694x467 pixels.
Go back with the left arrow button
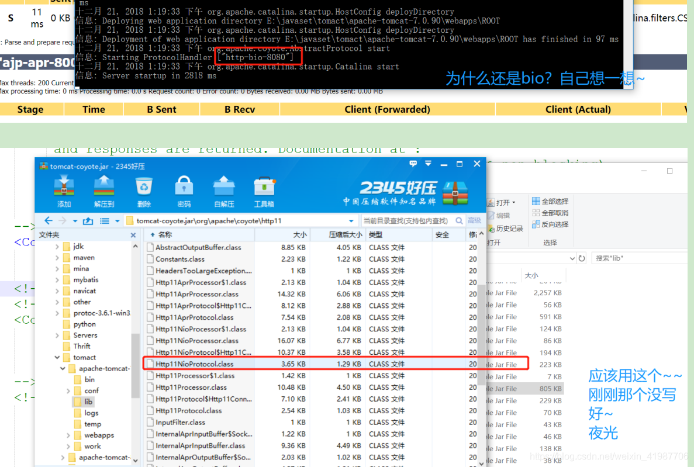click(49, 220)
